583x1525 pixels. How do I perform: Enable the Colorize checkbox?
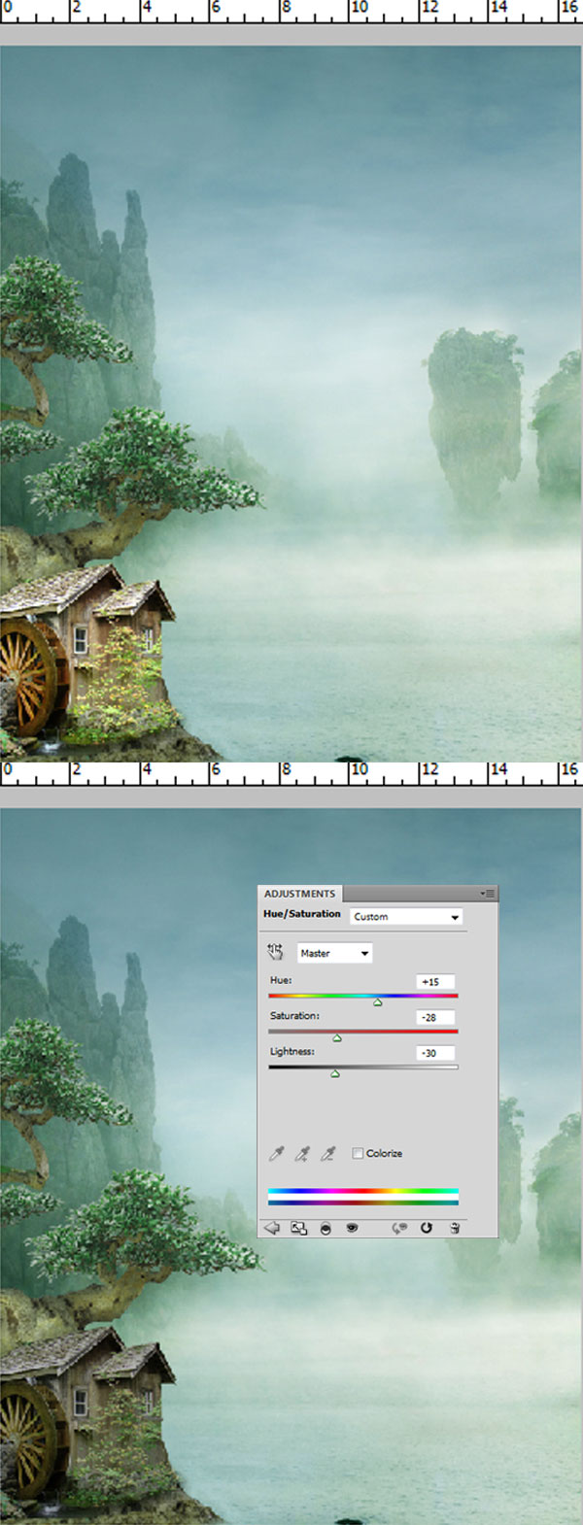[x=358, y=1153]
